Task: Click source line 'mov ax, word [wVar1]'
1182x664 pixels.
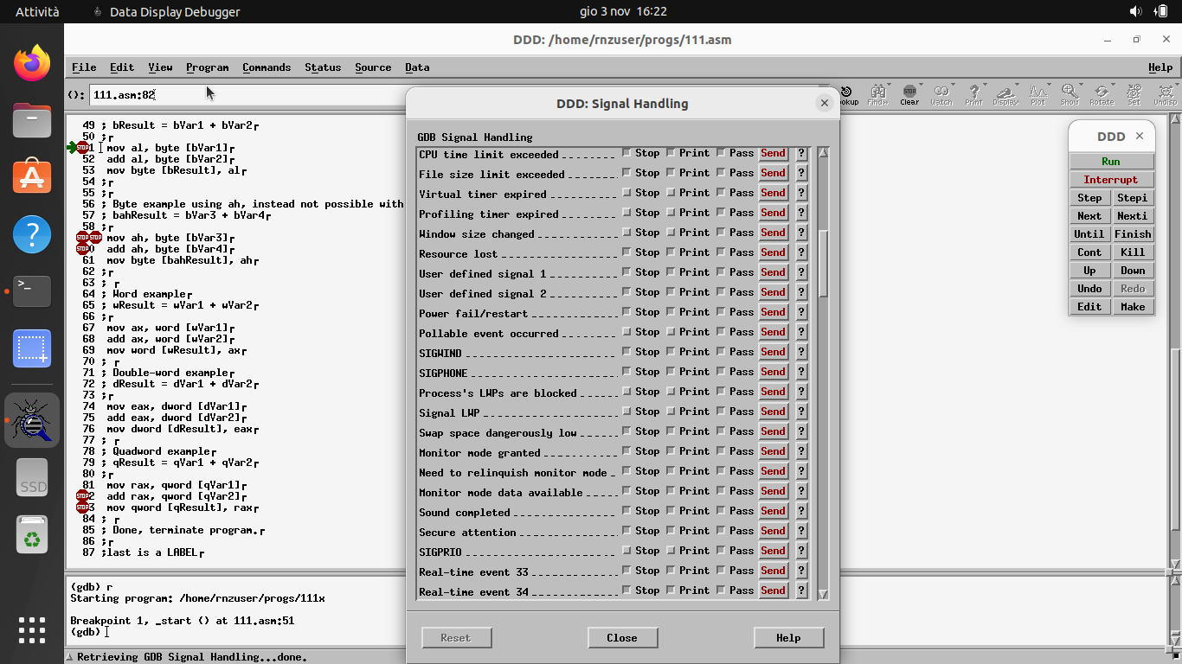Action: tap(170, 328)
